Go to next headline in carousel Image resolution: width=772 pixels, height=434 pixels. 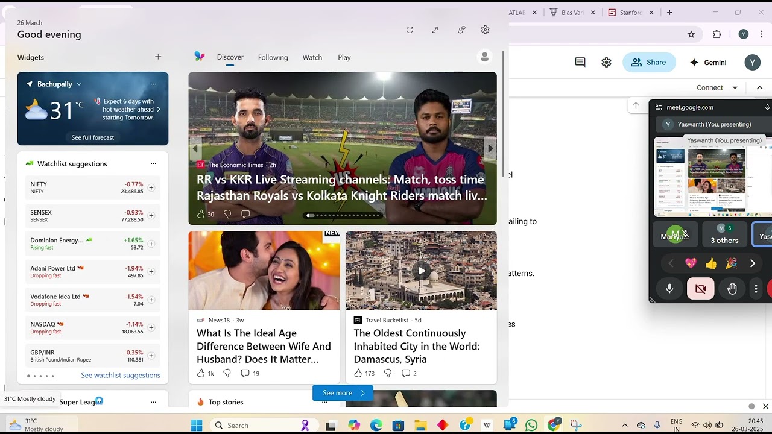[490, 148]
